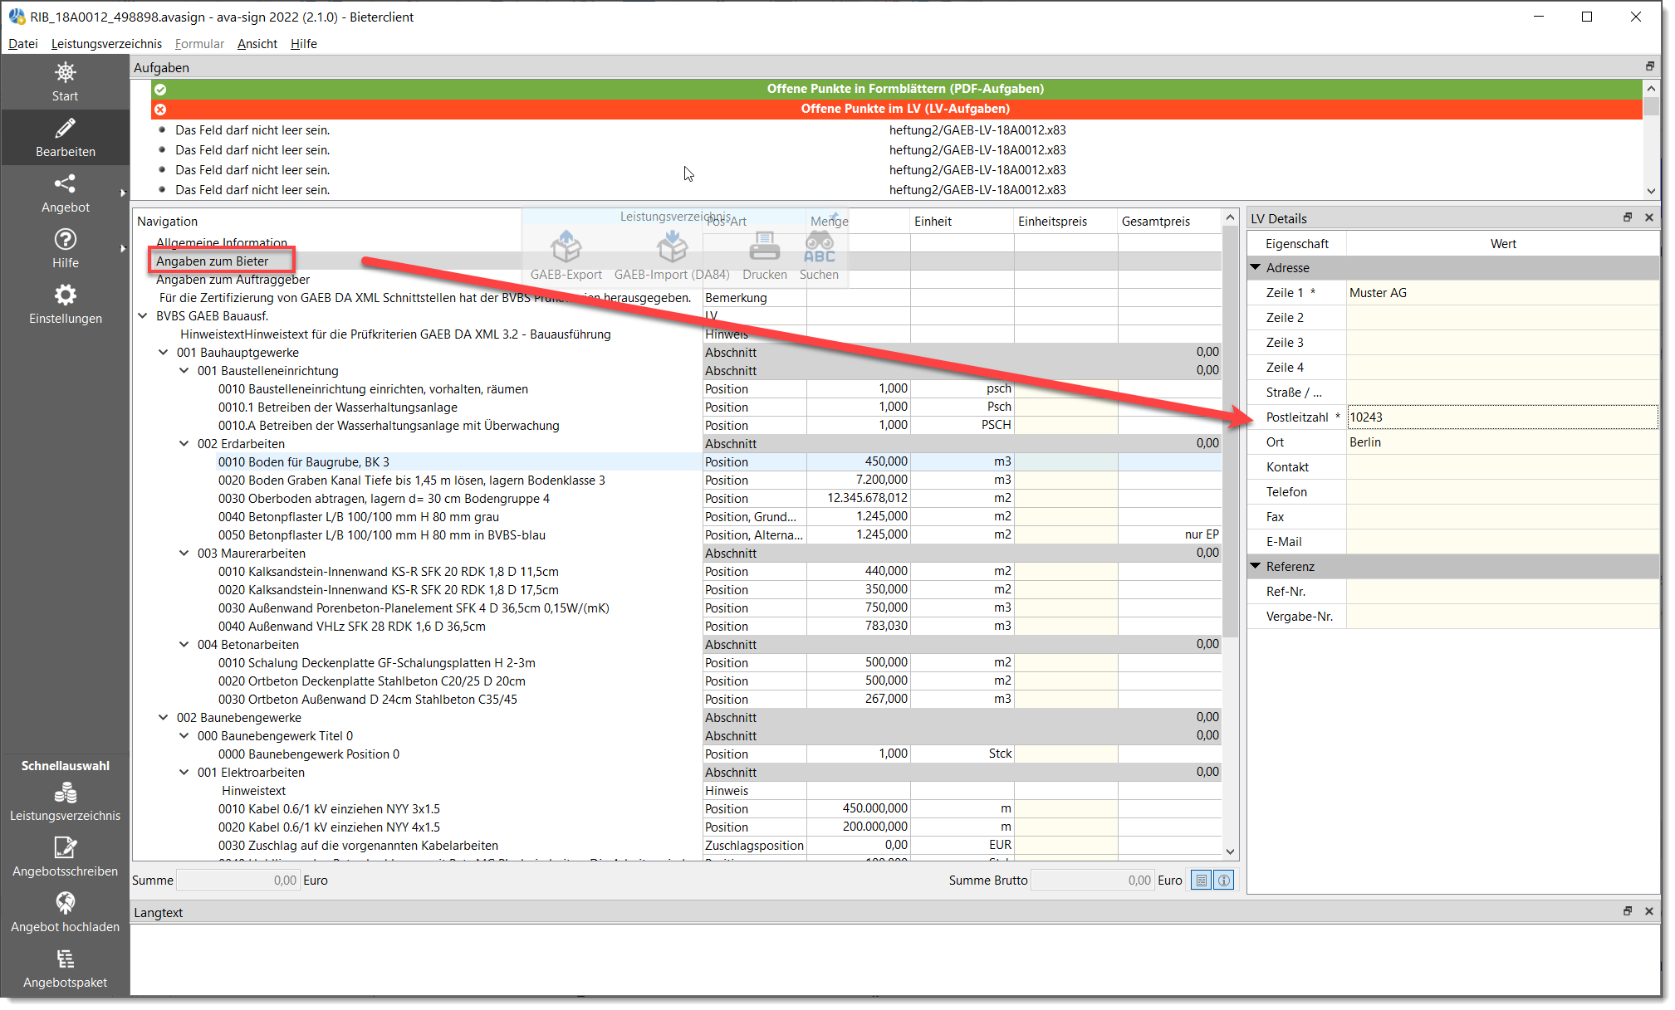1675x1010 pixels.
Task: Undock the Langtext panel
Action: [x=1628, y=911]
